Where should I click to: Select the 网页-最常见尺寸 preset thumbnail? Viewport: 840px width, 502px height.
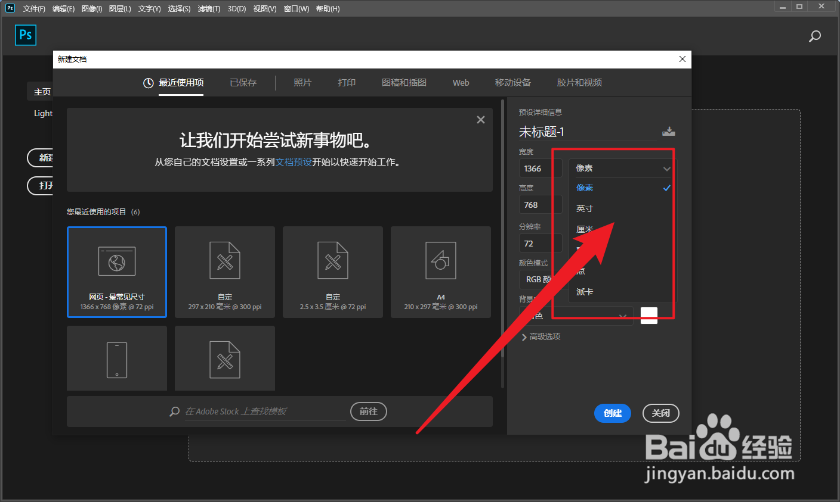pyautogui.click(x=116, y=272)
